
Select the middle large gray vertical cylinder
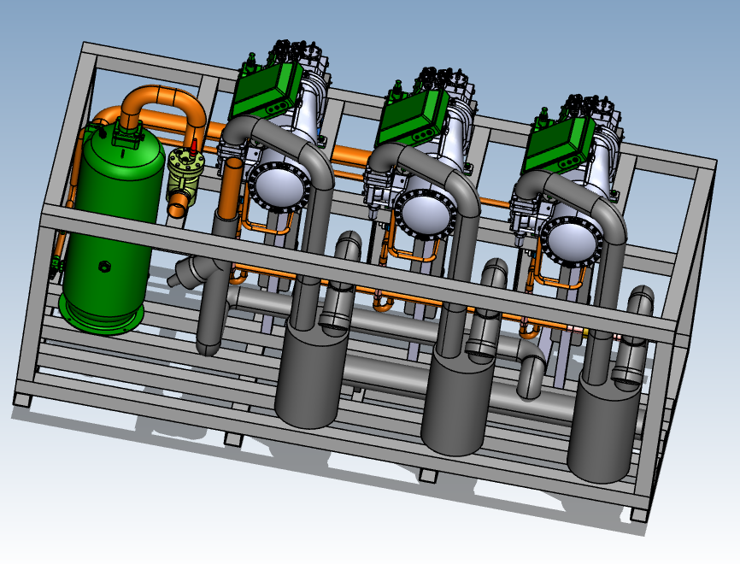pos(457,401)
